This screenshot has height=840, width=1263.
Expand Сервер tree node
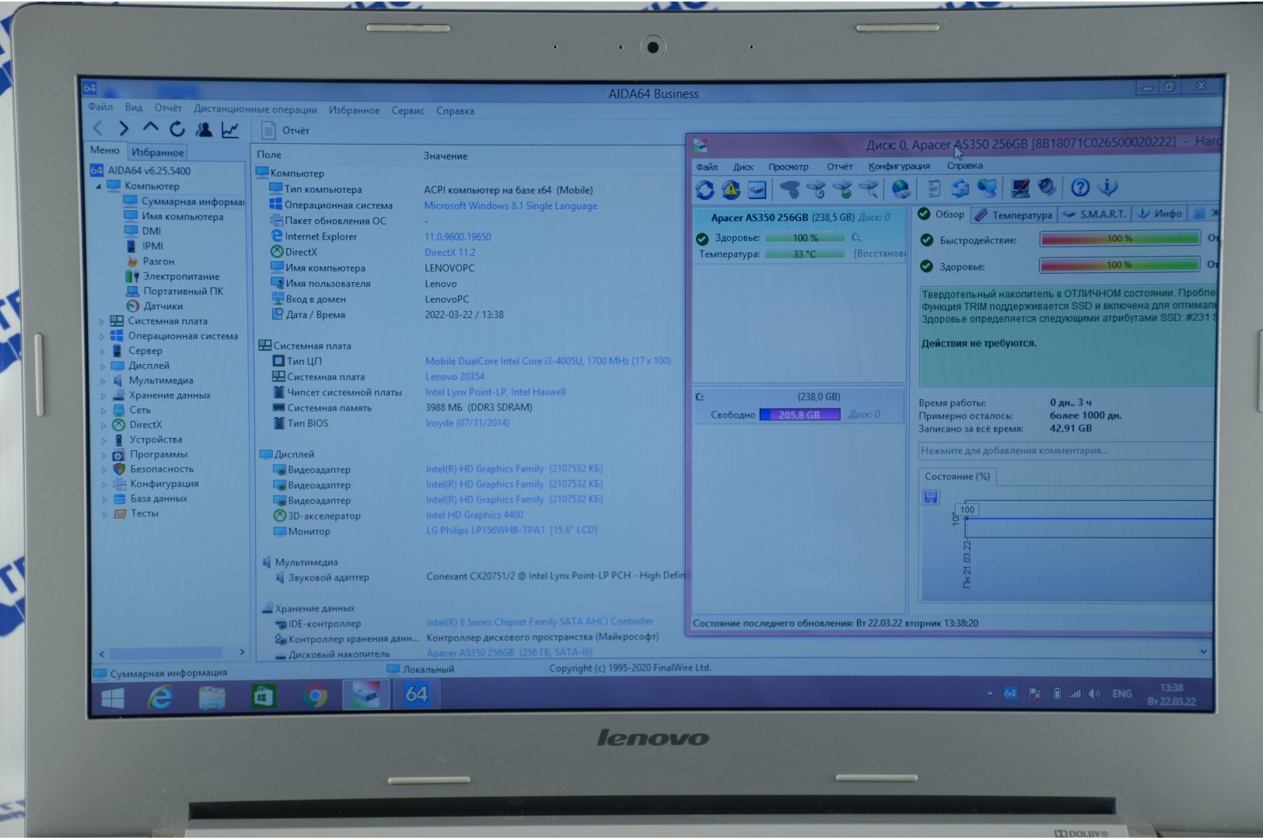click(x=102, y=351)
